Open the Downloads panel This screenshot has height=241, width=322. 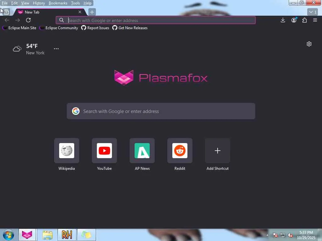[283, 20]
